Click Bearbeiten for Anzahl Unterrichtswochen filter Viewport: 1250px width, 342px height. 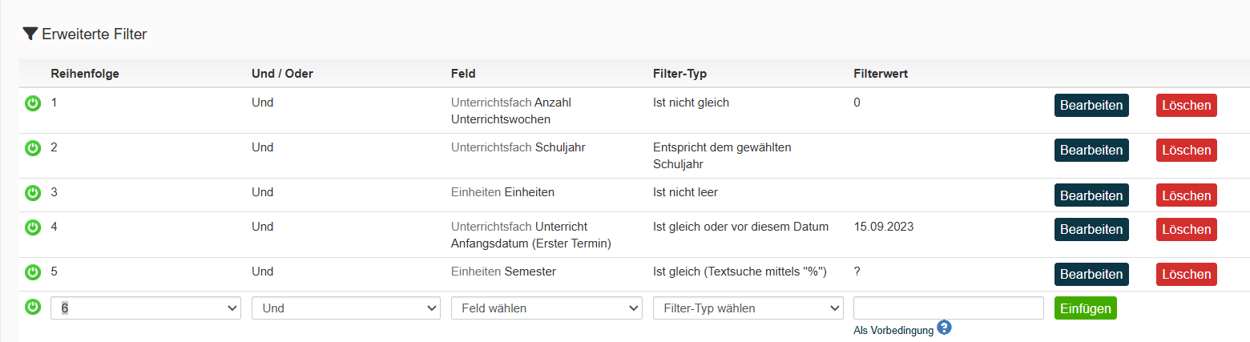coord(1091,106)
